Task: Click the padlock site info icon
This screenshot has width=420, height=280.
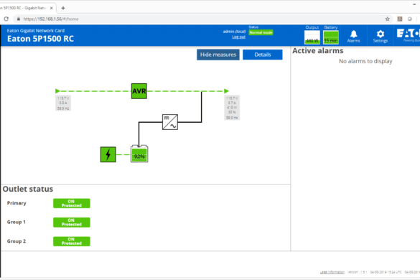Action: click(19, 19)
